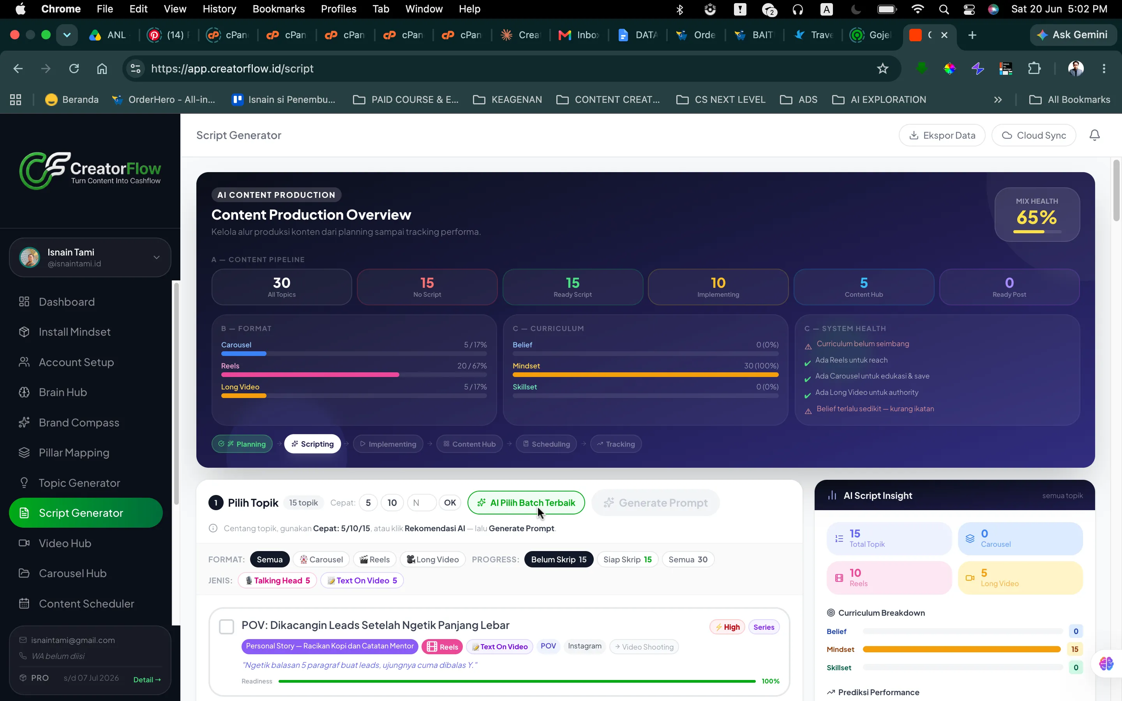This screenshot has width=1122, height=701.
Task: Open the notifications bell icon
Action: (x=1094, y=135)
